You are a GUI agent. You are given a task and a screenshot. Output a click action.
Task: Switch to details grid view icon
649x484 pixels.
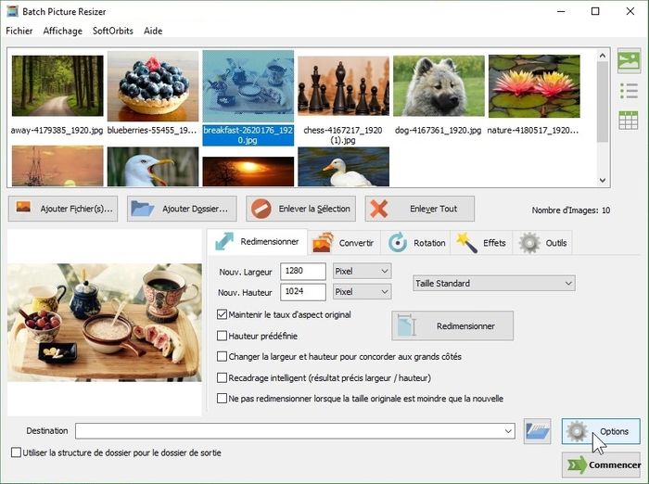[x=629, y=120]
